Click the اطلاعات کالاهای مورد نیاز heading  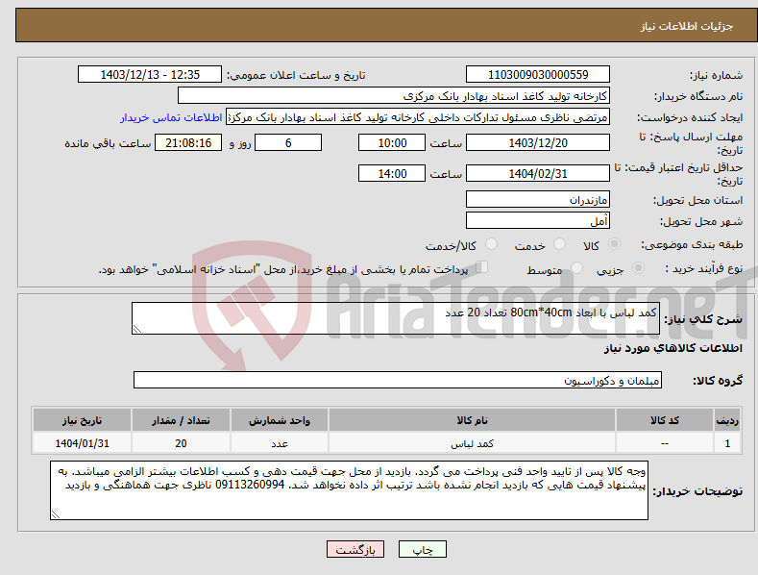point(672,348)
